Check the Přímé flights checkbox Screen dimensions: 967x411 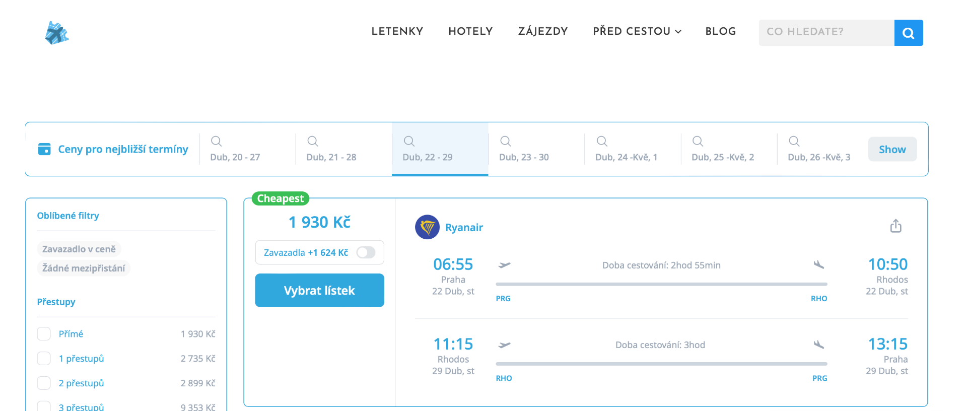point(44,334)
